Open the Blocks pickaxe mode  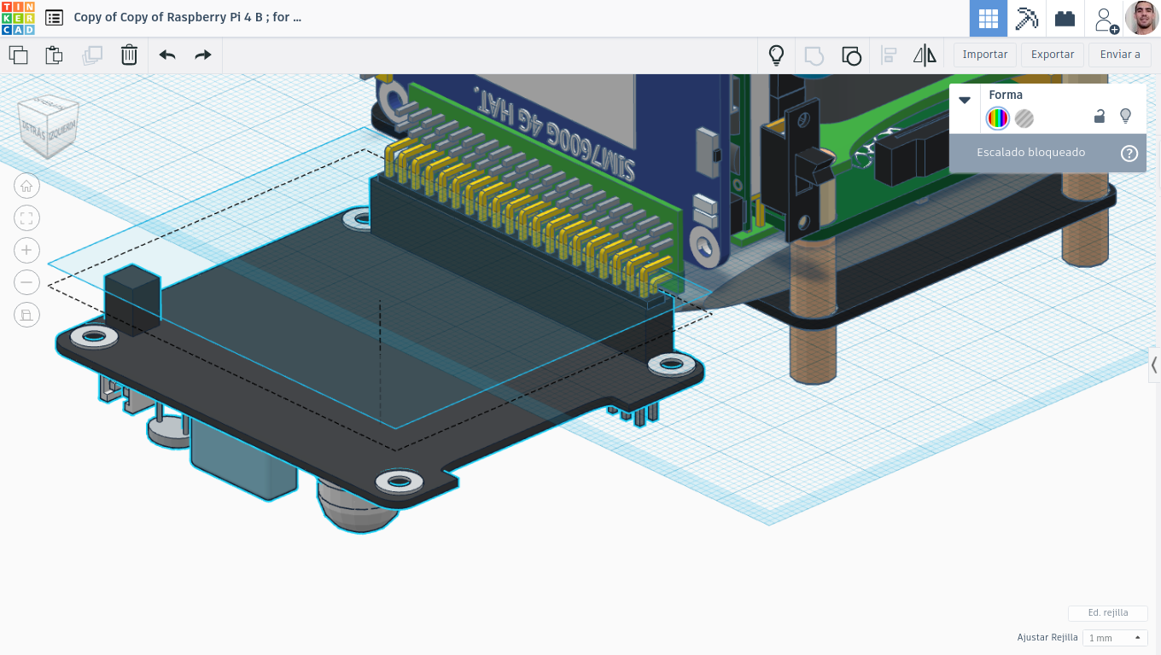coord(1026,18)
